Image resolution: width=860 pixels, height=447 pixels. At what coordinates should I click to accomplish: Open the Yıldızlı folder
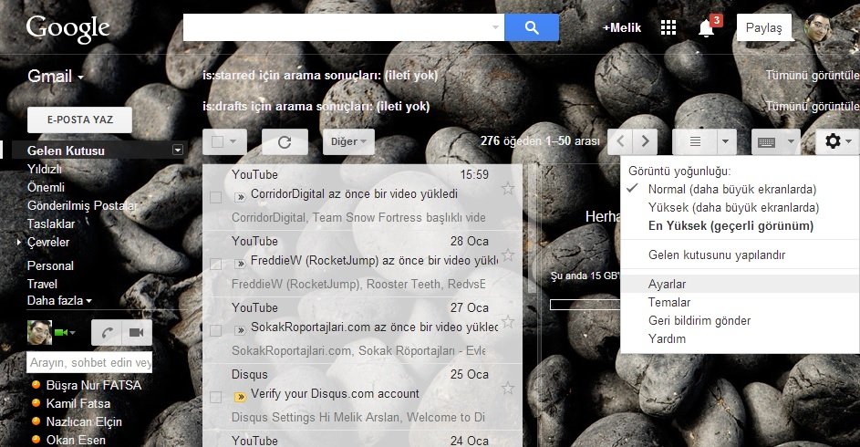click(45, 169)
